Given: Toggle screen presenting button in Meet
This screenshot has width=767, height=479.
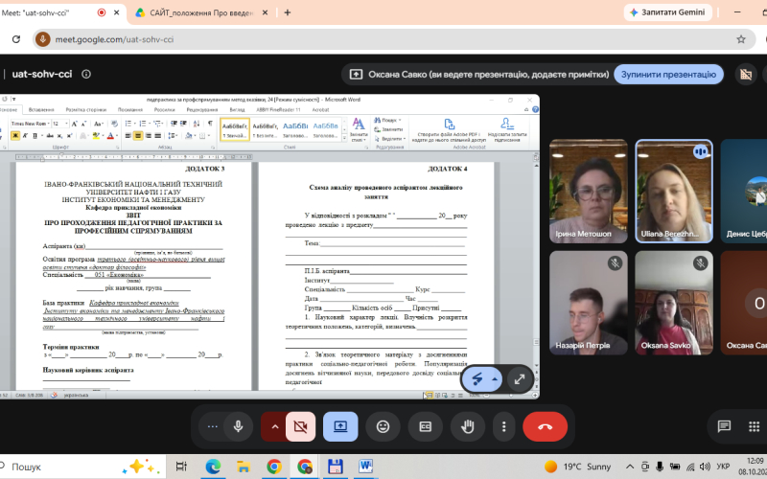Looking at the screenshot, I should [x=340, y=426].
